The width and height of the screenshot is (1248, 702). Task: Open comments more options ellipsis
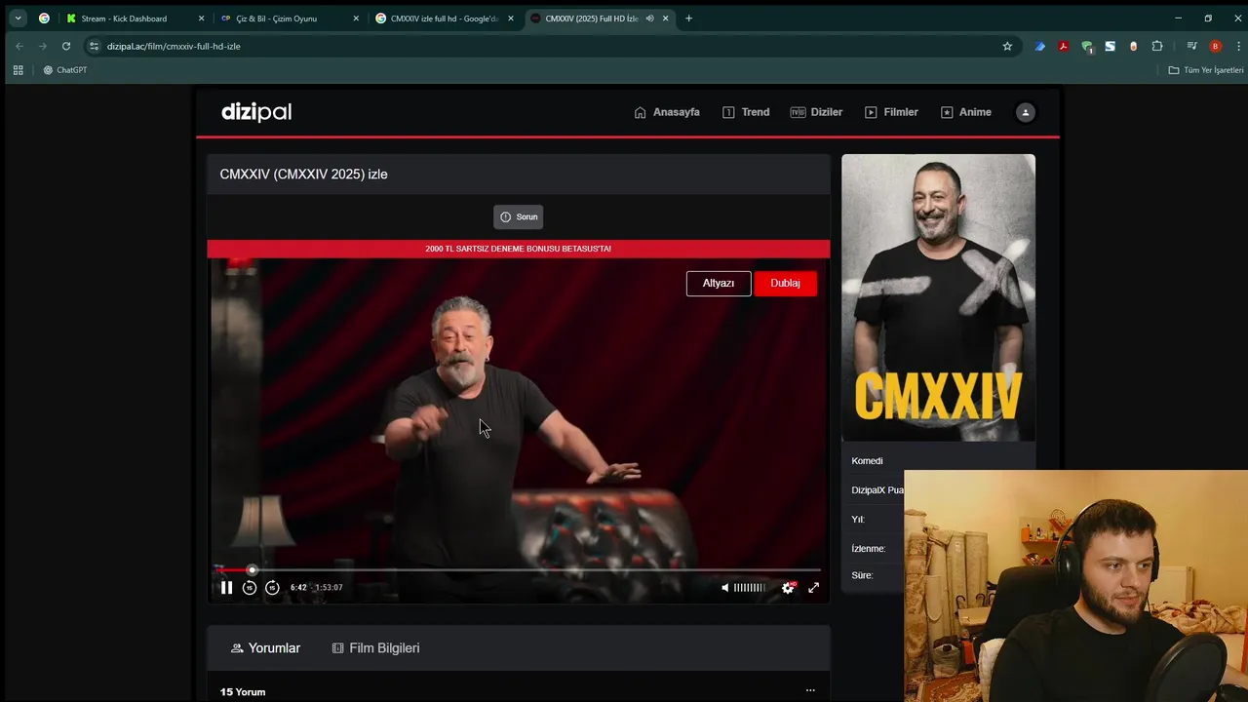[x=810, y=691]
